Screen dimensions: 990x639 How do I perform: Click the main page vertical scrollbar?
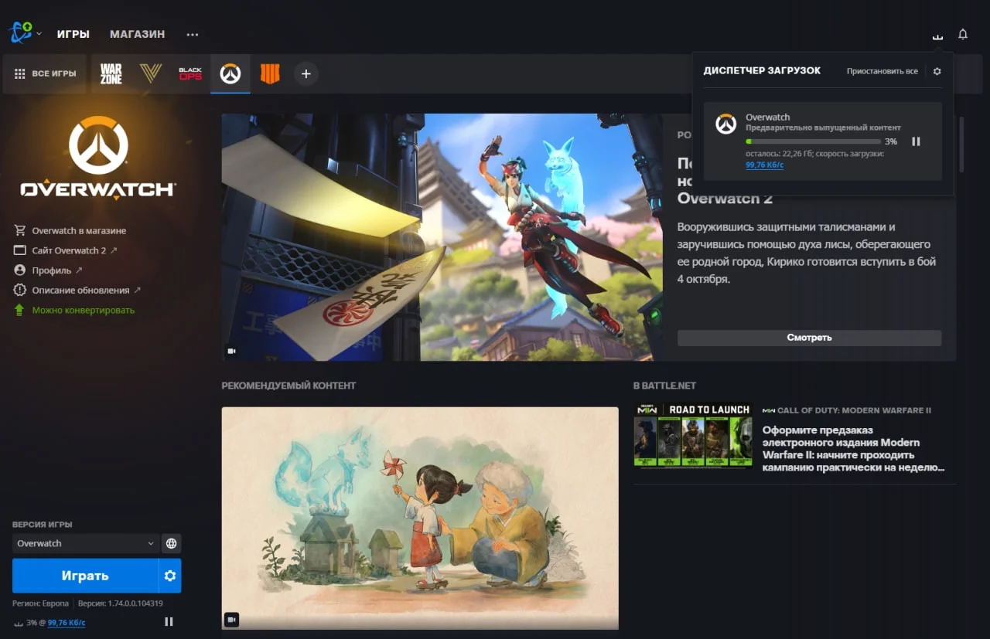961,144
